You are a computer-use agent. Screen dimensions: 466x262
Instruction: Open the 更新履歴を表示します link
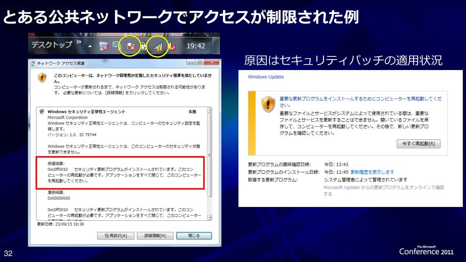tap(372, 172)
